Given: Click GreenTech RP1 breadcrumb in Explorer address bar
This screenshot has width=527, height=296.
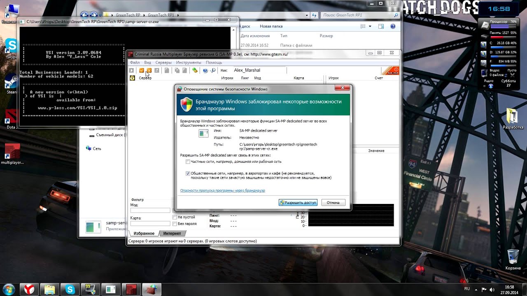Looking at the screenshot, I should pos(161,15).
